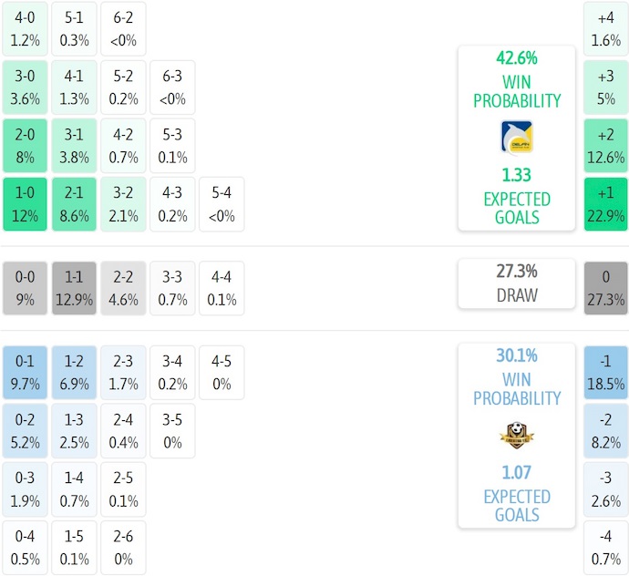Click the 0 margin draw cell
The width and height of the screenshot is (629, 576).
606,288
